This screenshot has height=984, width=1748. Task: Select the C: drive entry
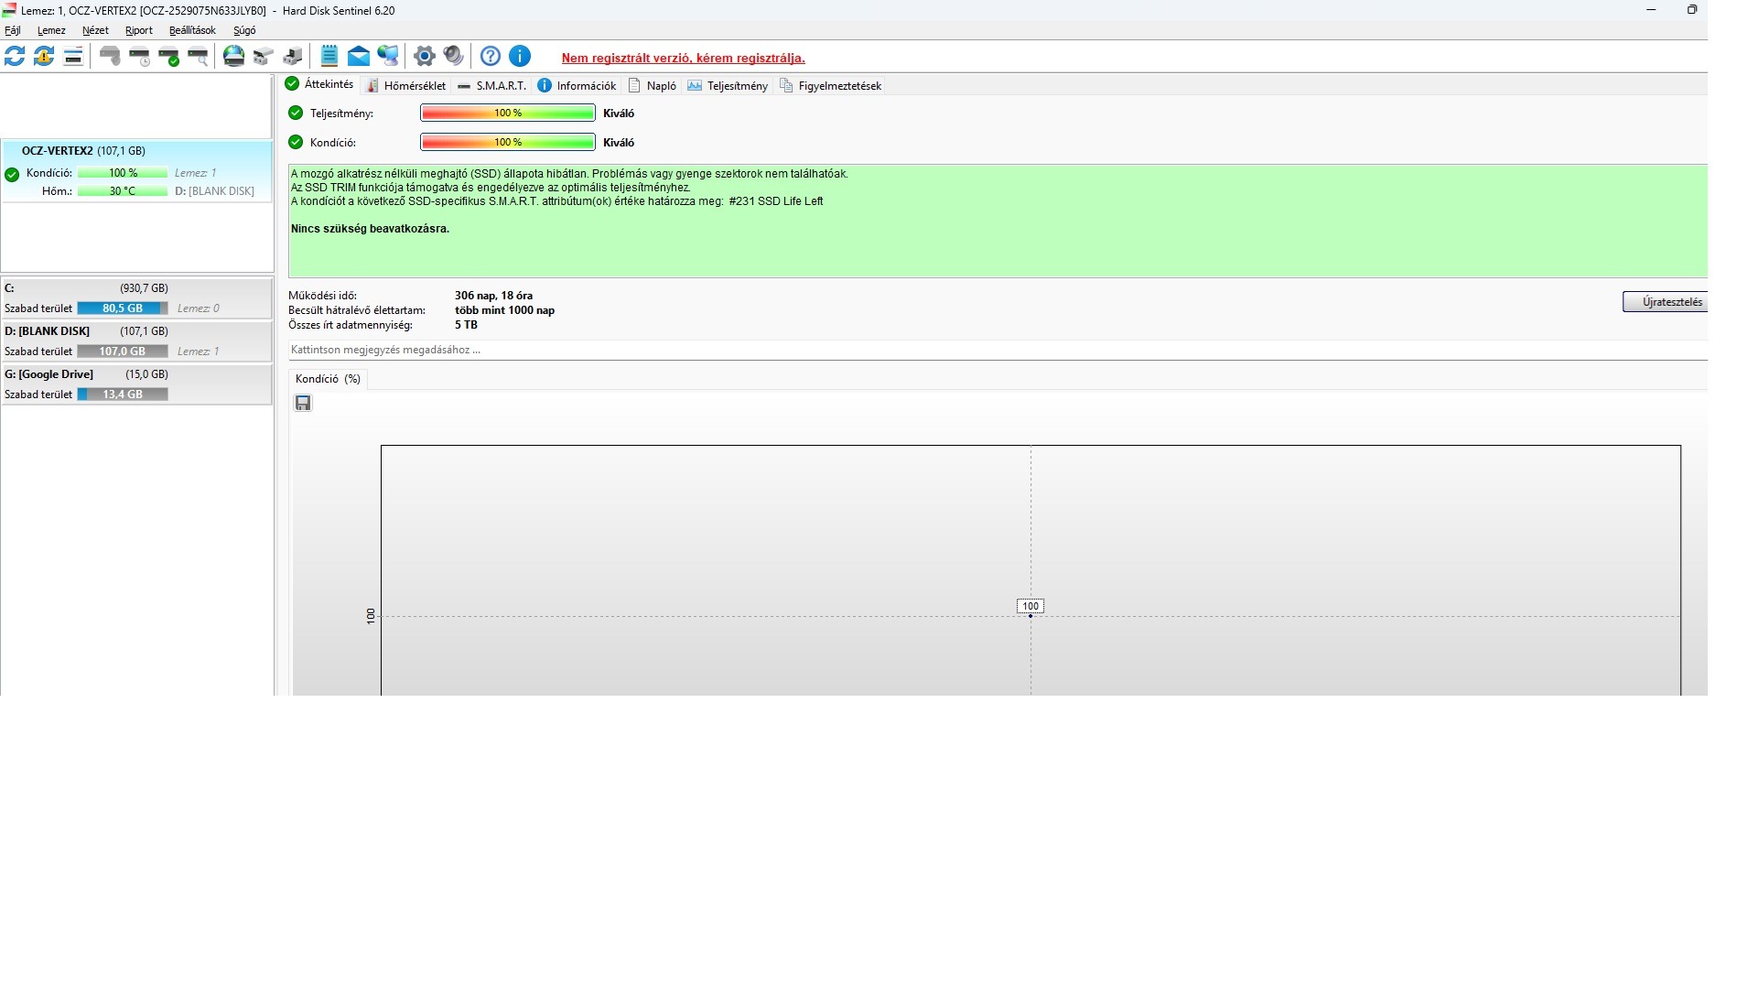tap(136, 298)
